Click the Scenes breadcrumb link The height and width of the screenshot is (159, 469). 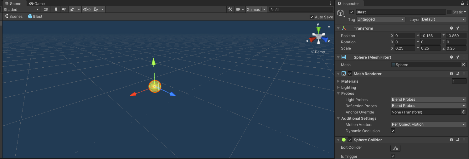click(x=14, y=17)
